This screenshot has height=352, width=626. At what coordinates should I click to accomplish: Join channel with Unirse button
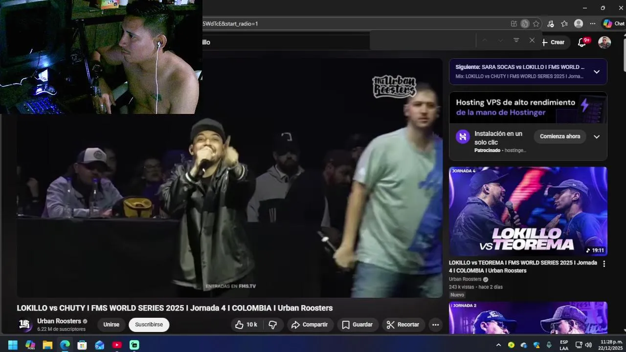coord(111,325)
